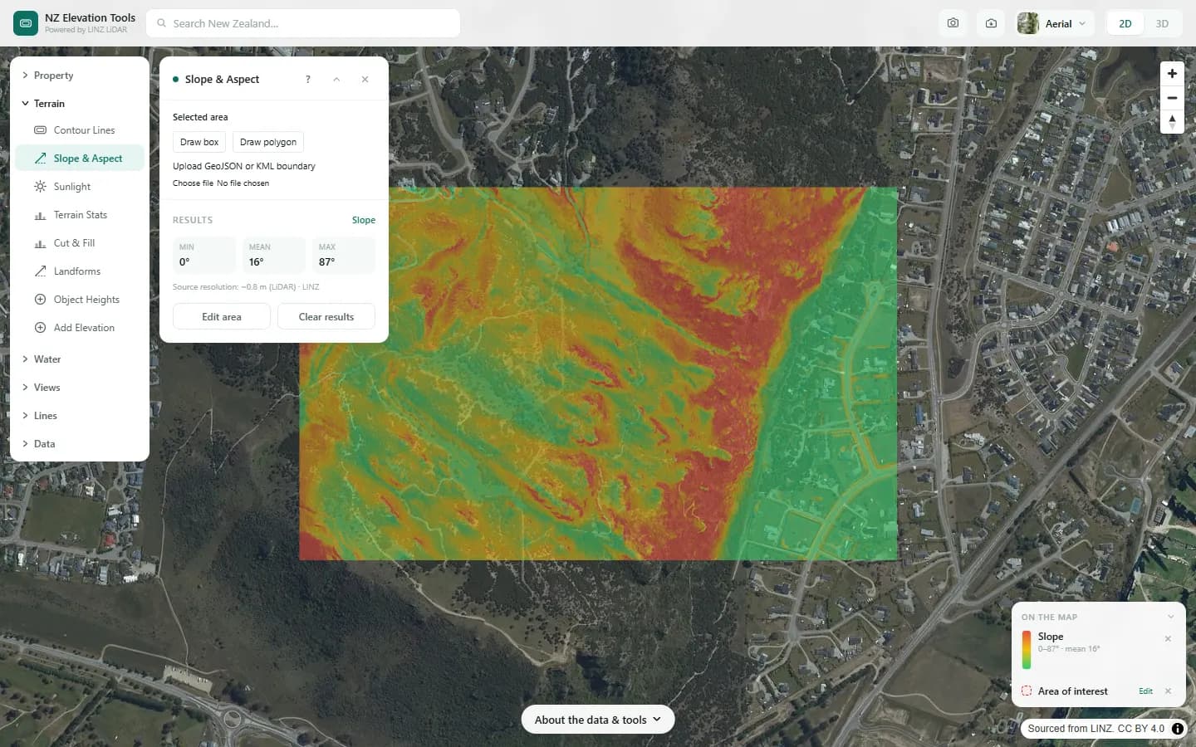Switch to 2D view
1196x747 pixels.
tap(1125, 23)
